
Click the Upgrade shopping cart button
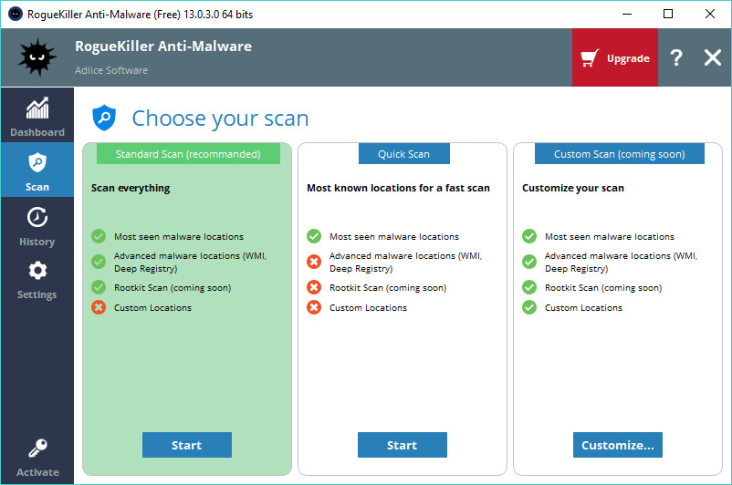[x=615, y=57]
